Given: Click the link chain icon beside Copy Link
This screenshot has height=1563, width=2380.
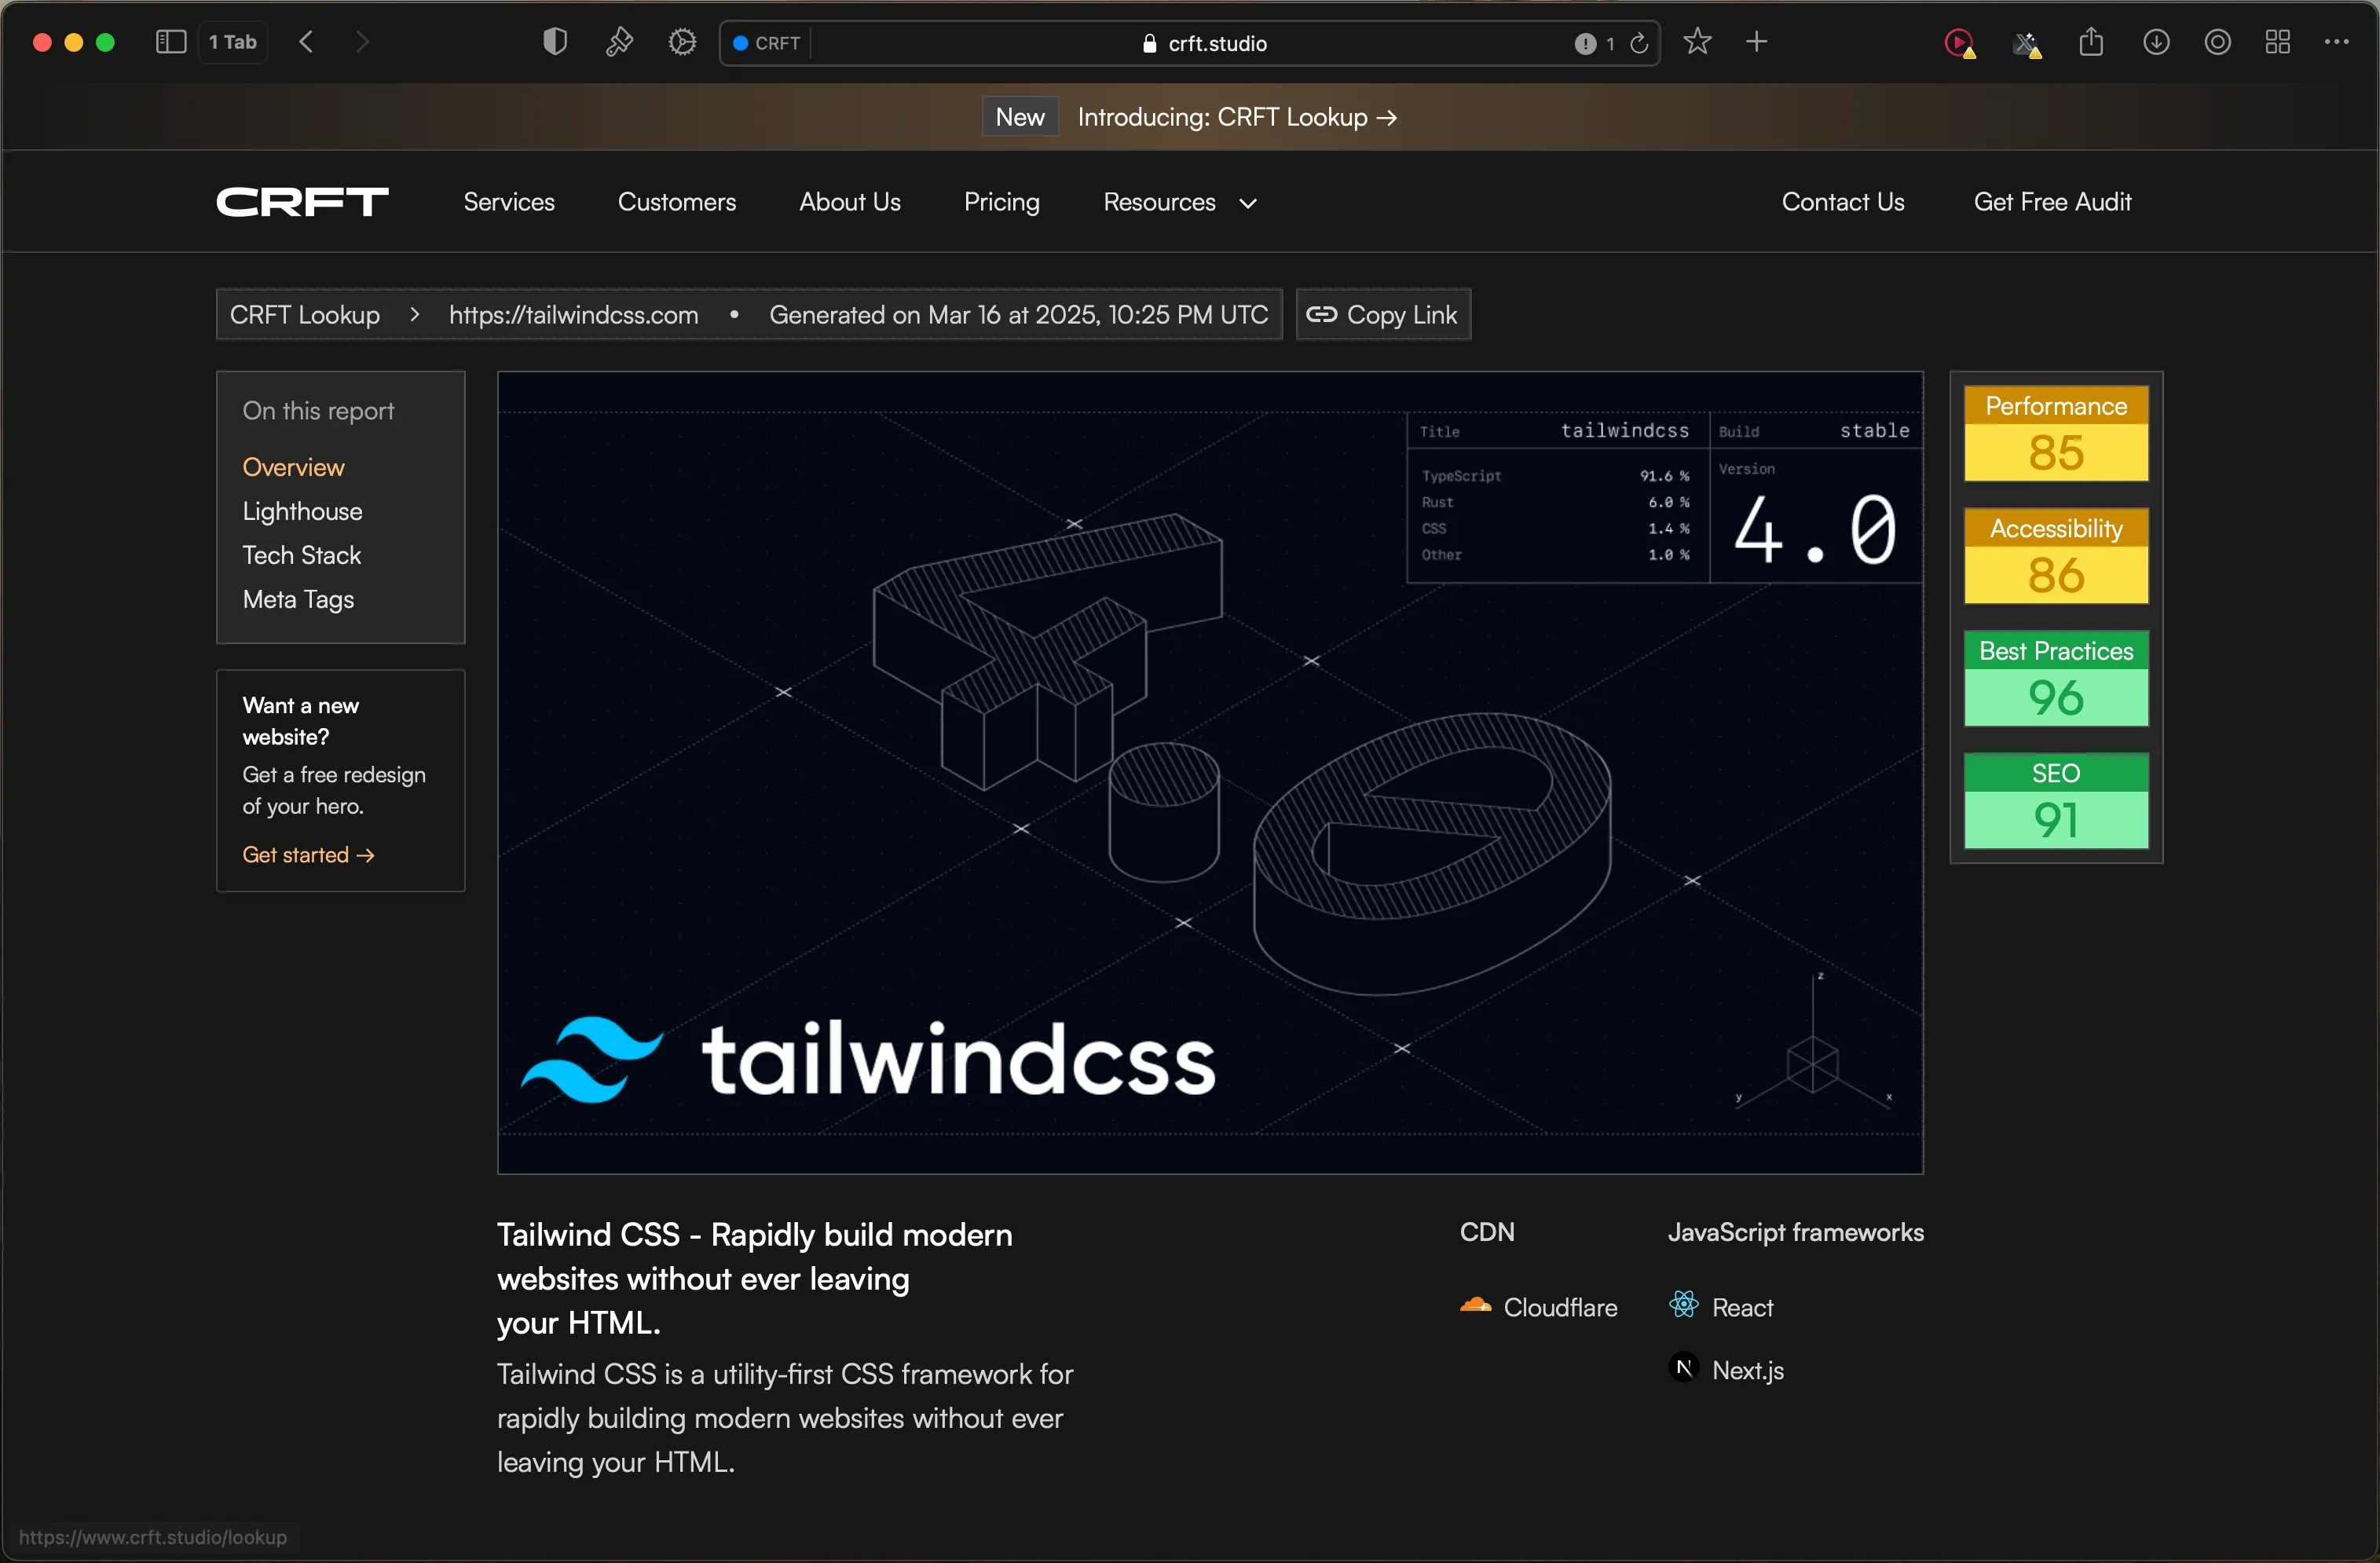Looking at the screenshot, I should pyautogui.click(x=1321, y=315).
